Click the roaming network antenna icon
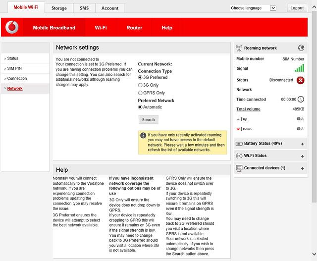 click(239, 48)
